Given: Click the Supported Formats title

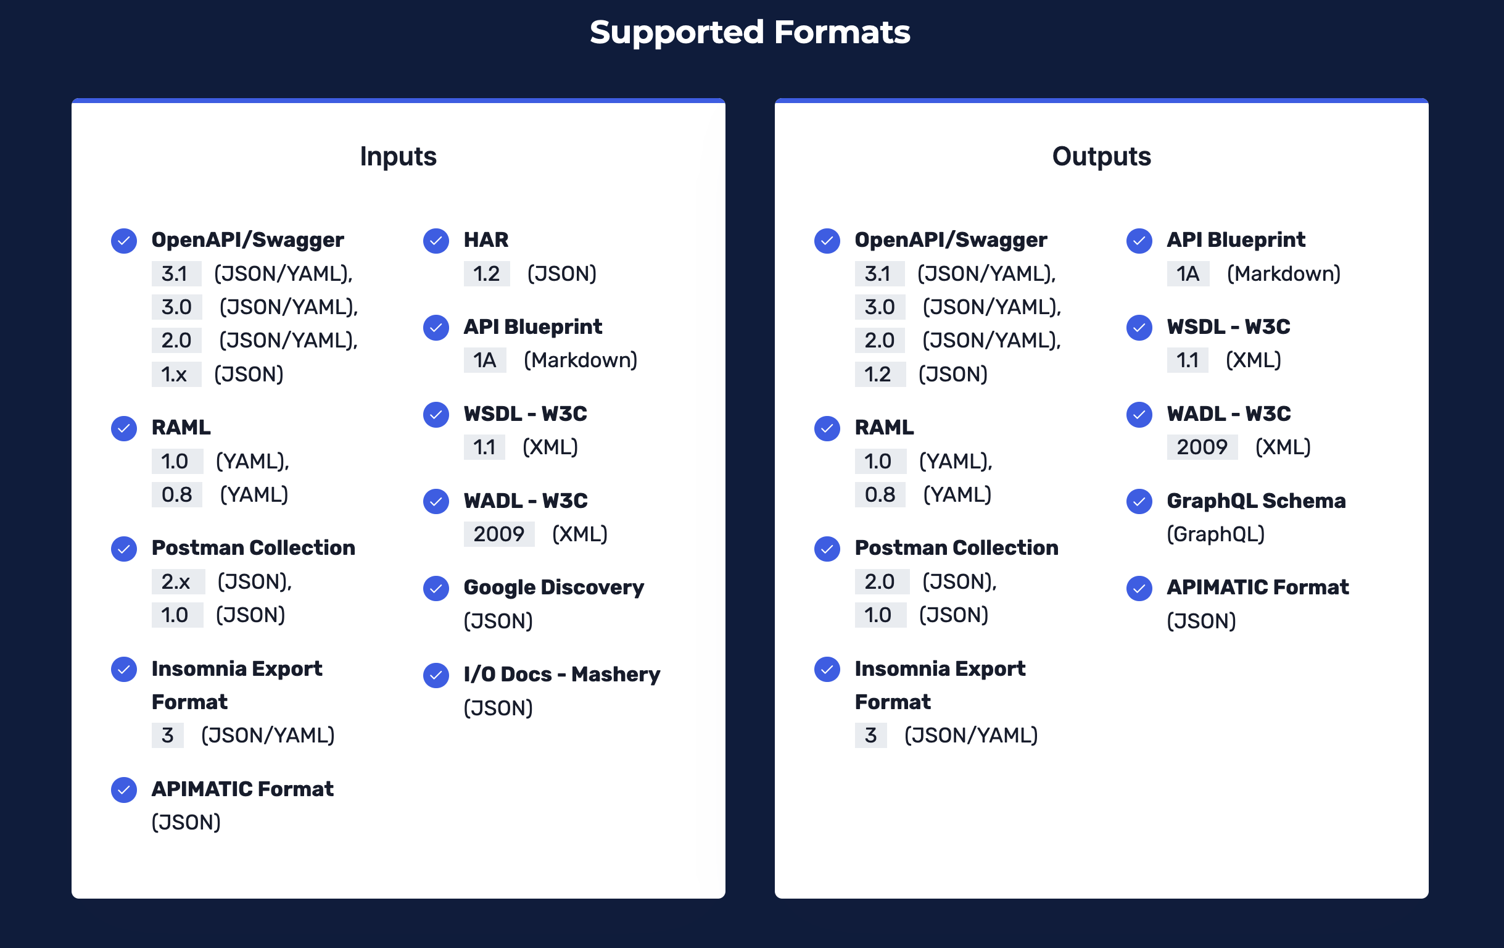Looking at the screenshot, I should tap(750, 32).
